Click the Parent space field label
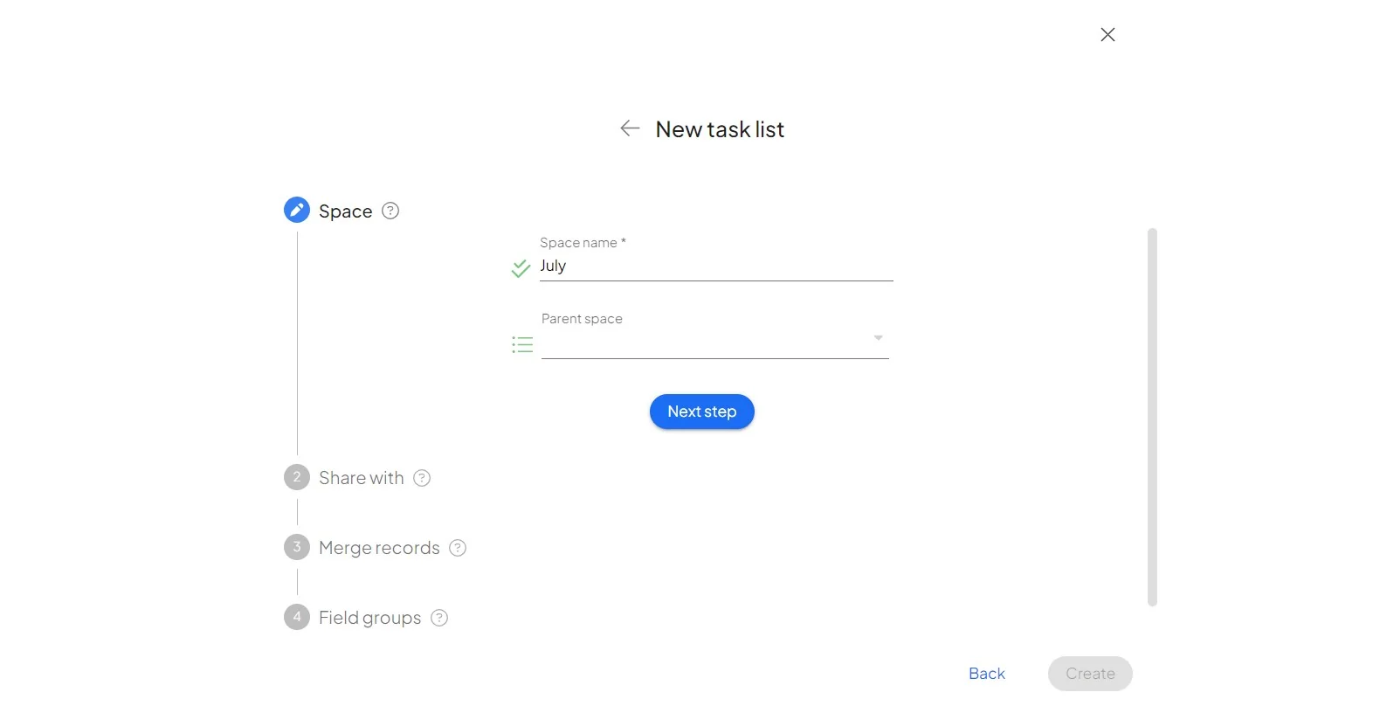Image resolution: width=1380 pixels, height=727 pixels. (x=582, y=319)
